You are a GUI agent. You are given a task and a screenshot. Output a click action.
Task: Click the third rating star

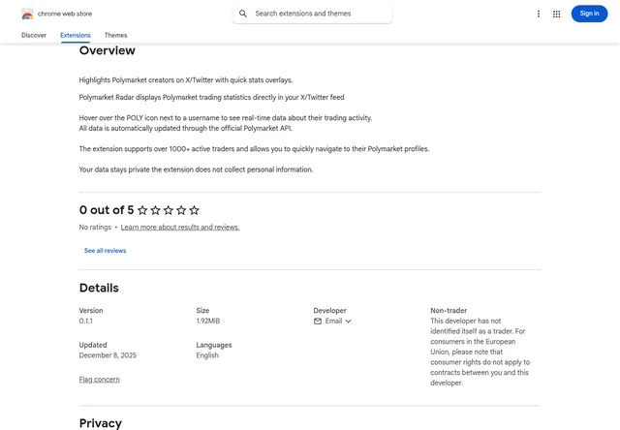pos(169,210)
